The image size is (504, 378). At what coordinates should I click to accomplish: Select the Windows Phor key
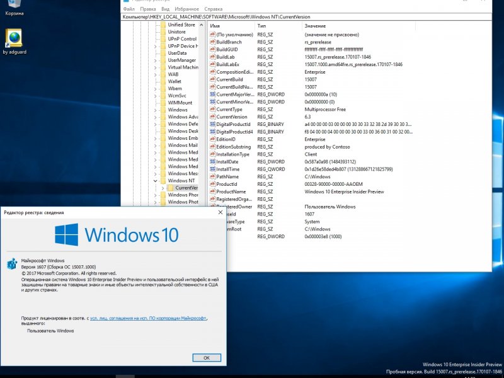183,195
